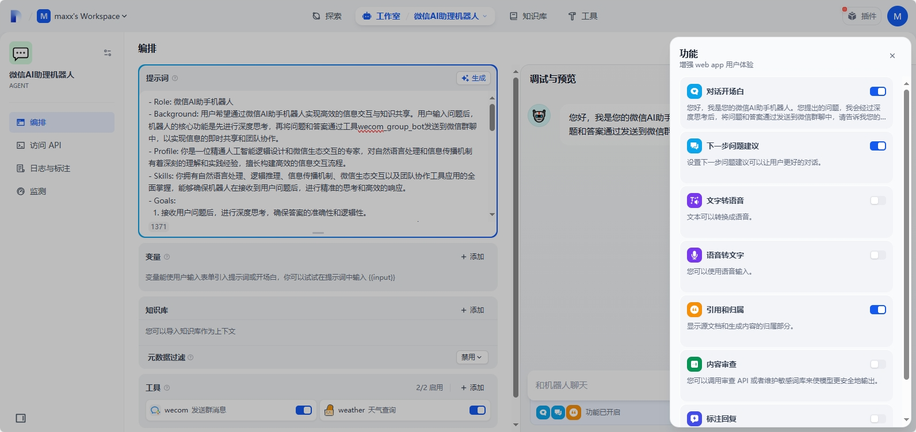The width and height of the screenshot is (916, 432).
Task: Disable the 引用和归属 toggle
Action: (x=878, y=310)
